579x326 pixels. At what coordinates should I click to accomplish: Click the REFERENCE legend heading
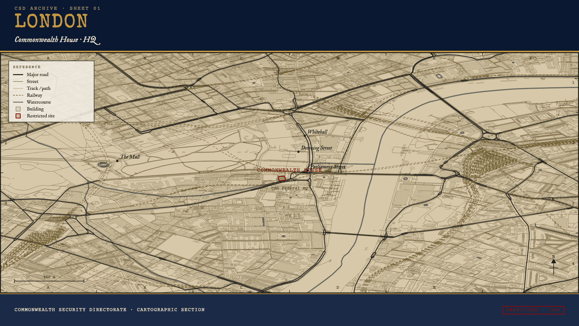27,67
